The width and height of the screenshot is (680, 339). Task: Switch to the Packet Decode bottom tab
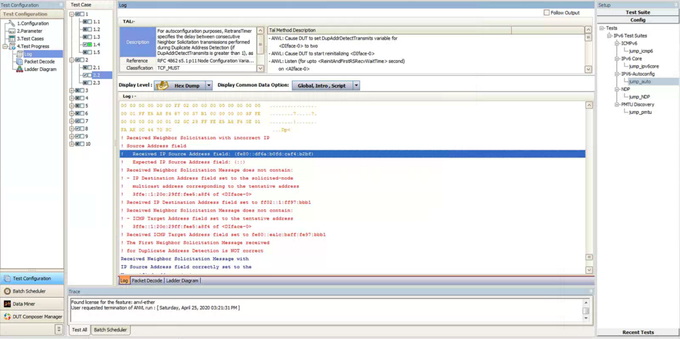147,281
